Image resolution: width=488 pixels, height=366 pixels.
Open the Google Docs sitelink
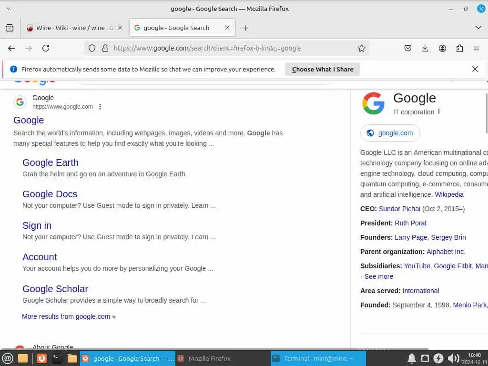(50, 194)
